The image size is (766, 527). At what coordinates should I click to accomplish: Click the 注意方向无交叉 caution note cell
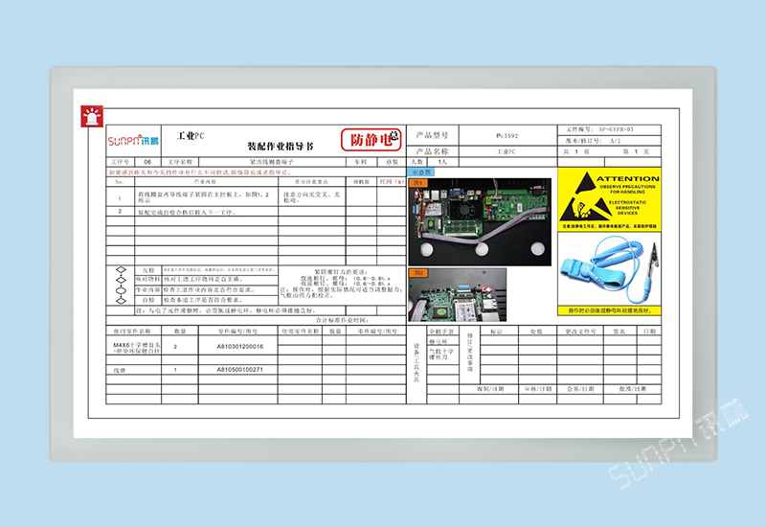(312, 196)
